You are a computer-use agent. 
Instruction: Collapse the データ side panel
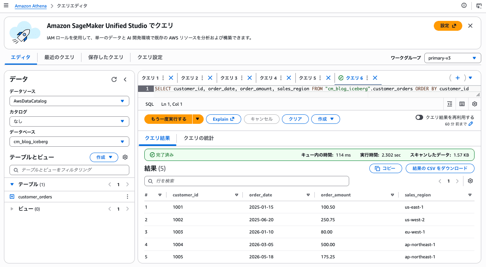[x=125, y=79]
